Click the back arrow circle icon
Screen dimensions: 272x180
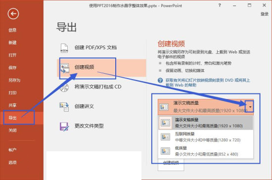coord(13,14)
